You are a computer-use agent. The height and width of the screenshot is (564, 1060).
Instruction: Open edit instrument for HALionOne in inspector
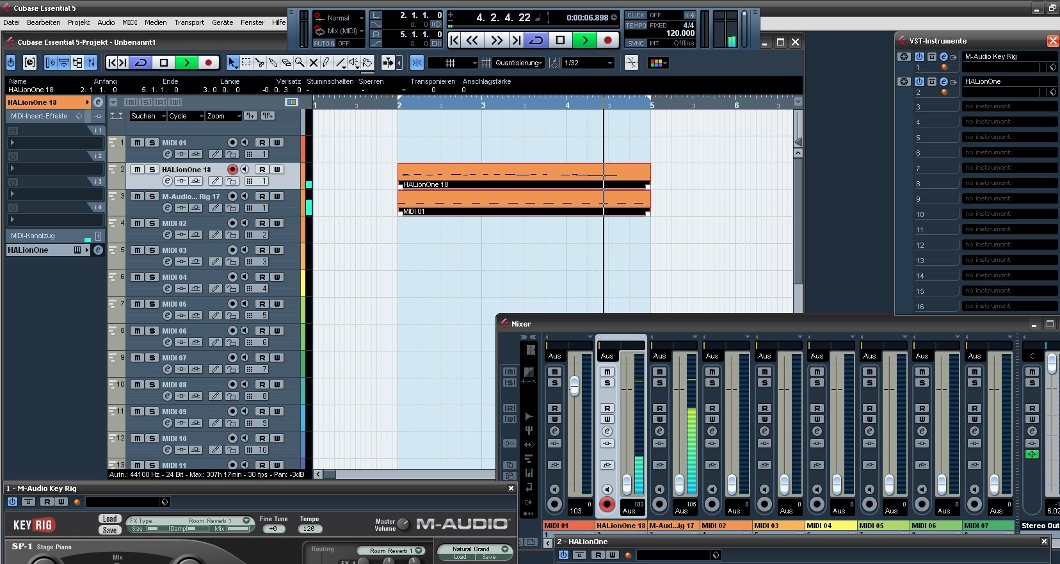click(x=98, y=250)
